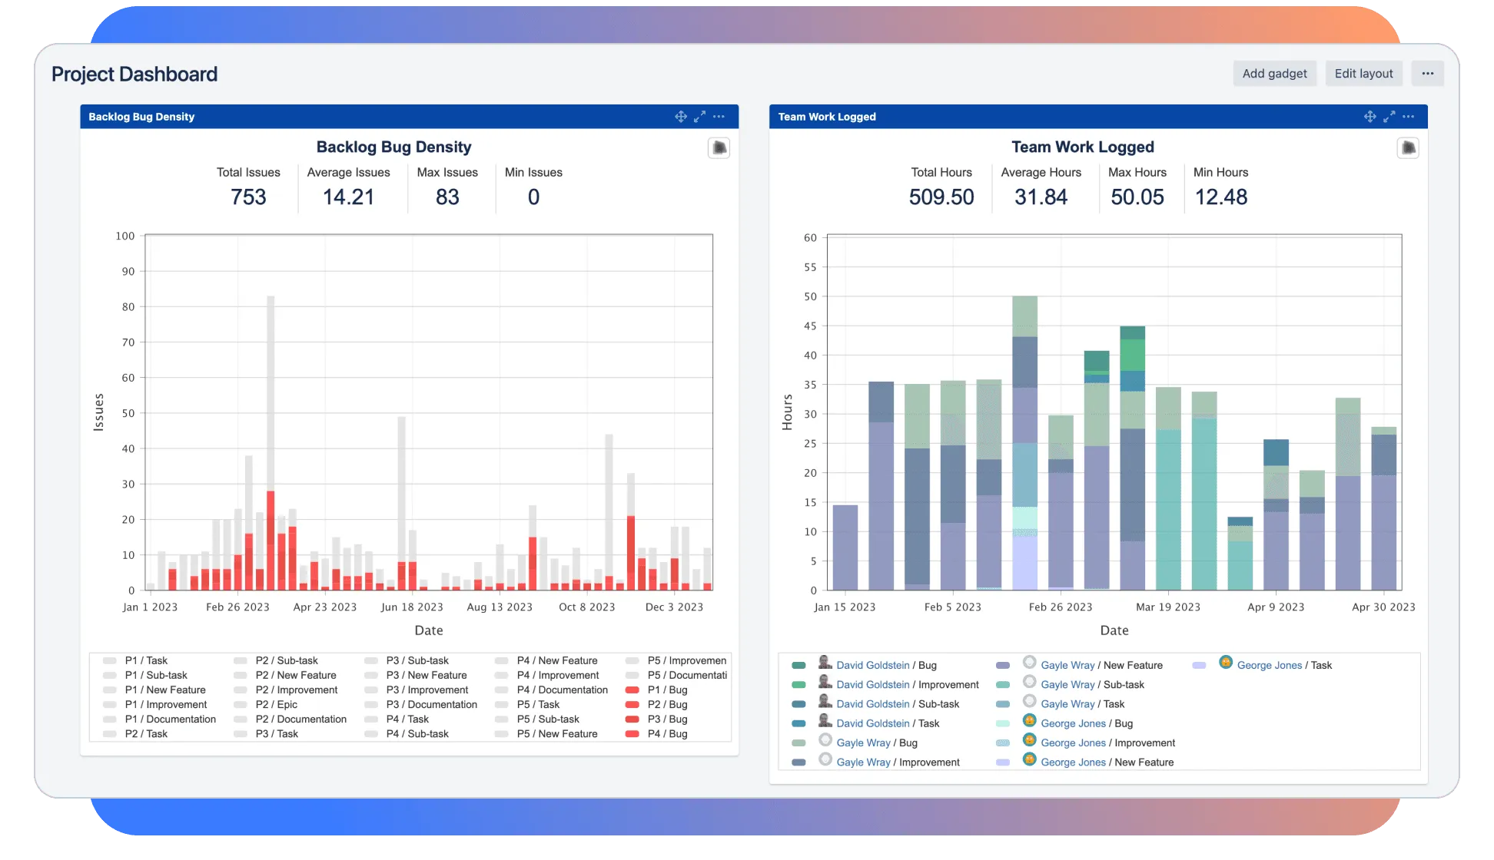Click George Jones avatar beside Bug entry
The height and width of the screenshot is (860, 1494).
(1030, 721)
